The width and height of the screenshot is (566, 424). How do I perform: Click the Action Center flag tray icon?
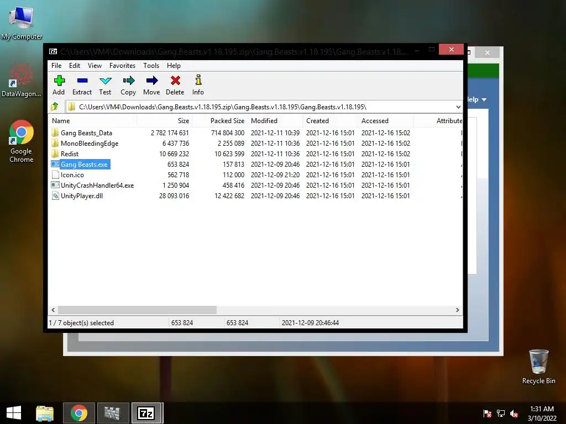(488, 414)
